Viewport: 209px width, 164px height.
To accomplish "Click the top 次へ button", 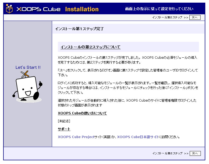I will (x=195, y=17).
